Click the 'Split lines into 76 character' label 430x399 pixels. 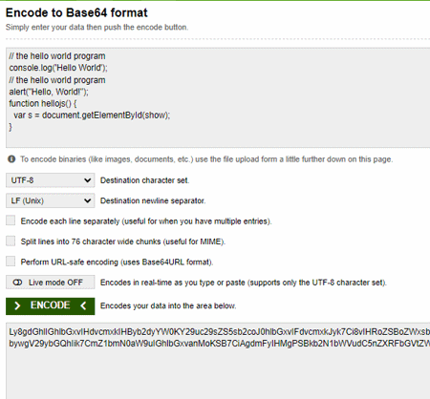[x=123, y=241]
